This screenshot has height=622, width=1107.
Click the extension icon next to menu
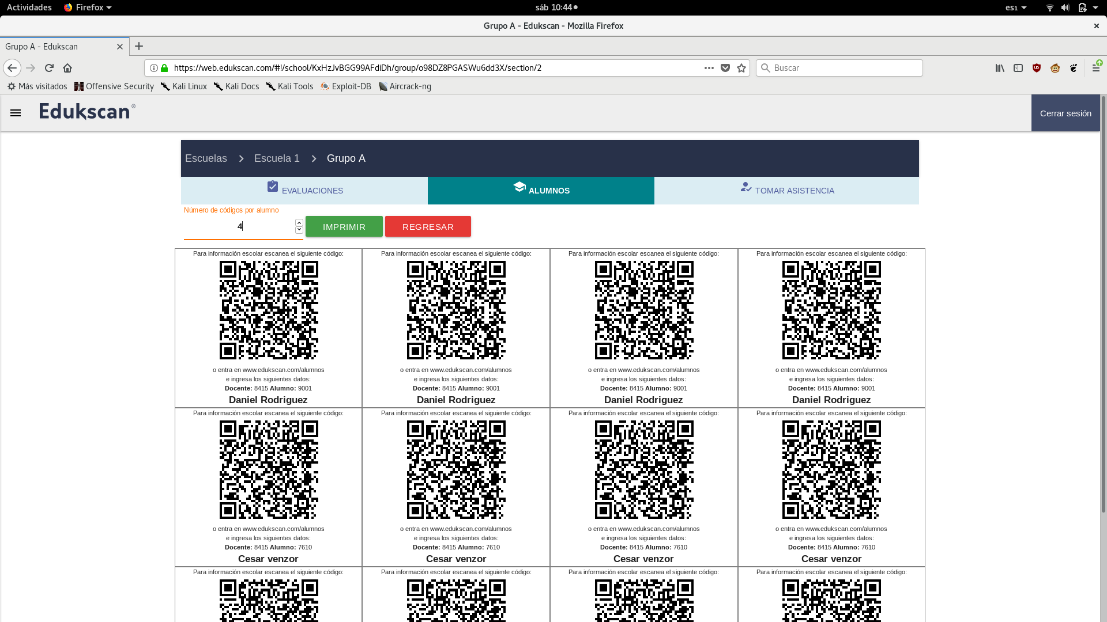1074,68
